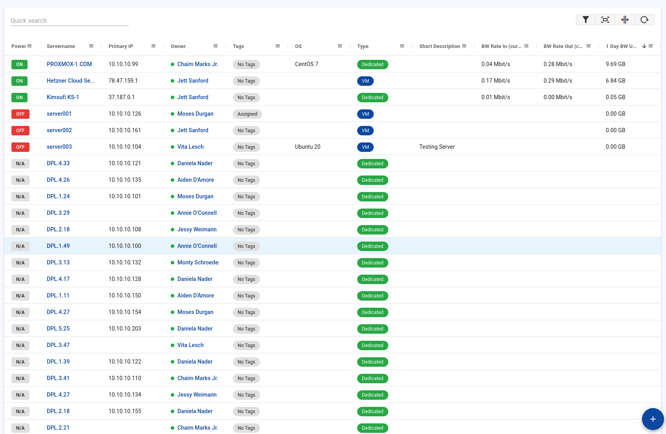Toggle the OFF power badge for server003
The width and height of the screenshot is (666, 434).
(x=20, y=147)
